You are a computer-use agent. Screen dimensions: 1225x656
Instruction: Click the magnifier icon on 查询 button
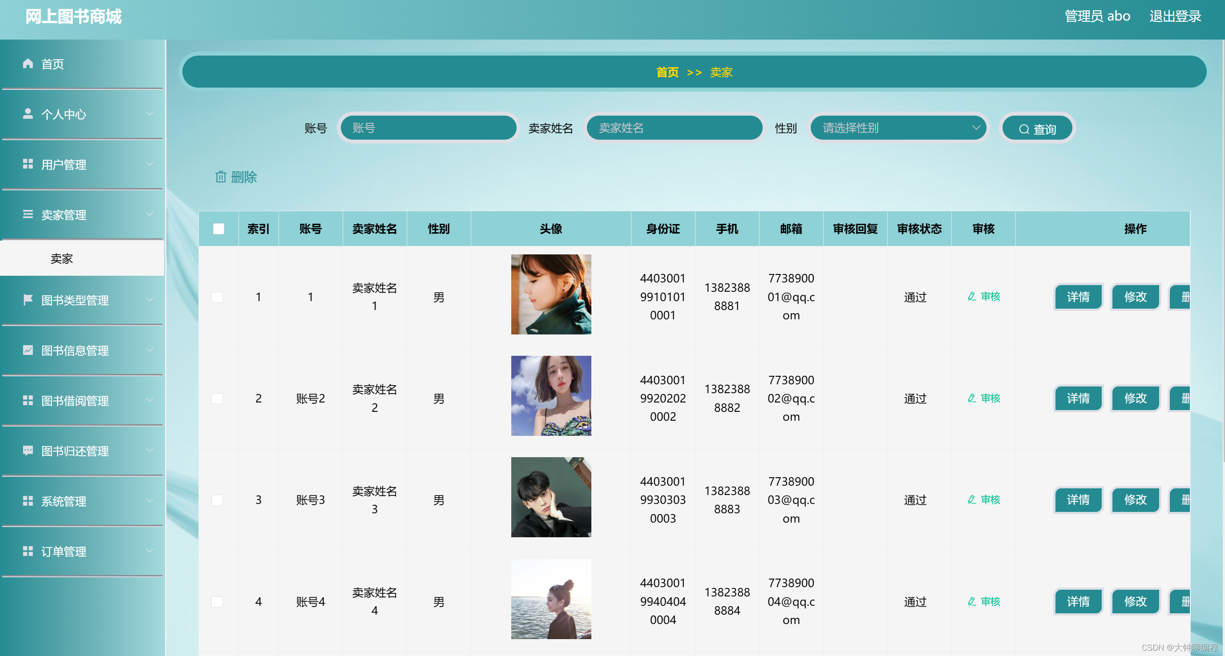tap(1024, 129)
